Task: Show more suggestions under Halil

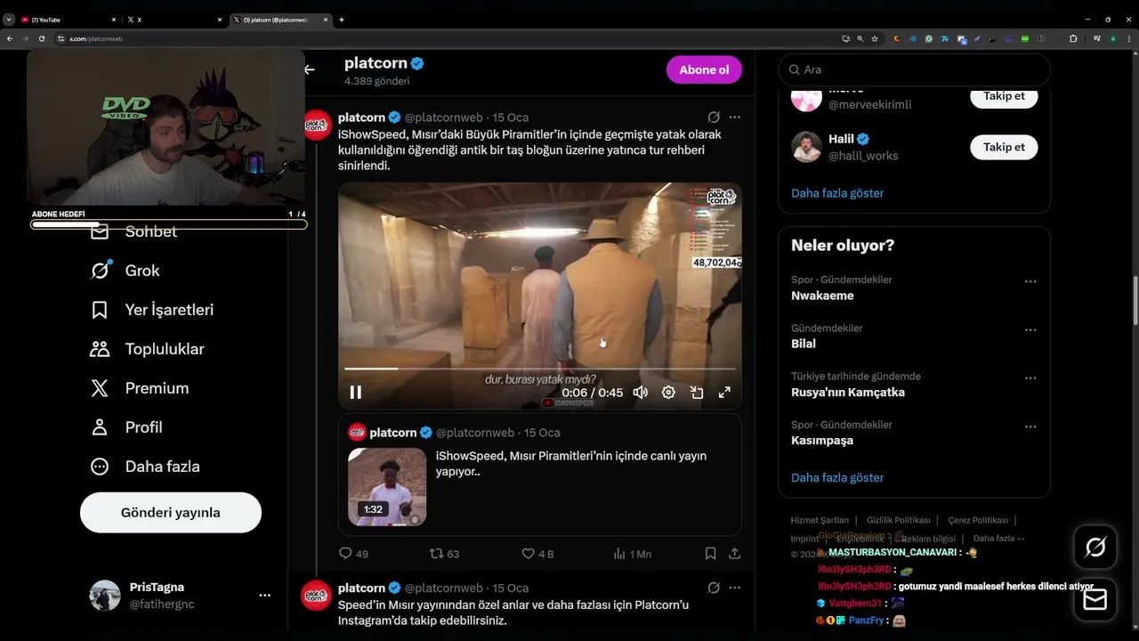Action: (x=837, y=193)
